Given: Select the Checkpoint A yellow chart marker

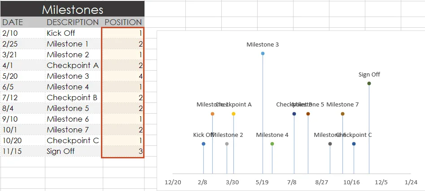Looking at the screenshot, I should pos(233,114).
